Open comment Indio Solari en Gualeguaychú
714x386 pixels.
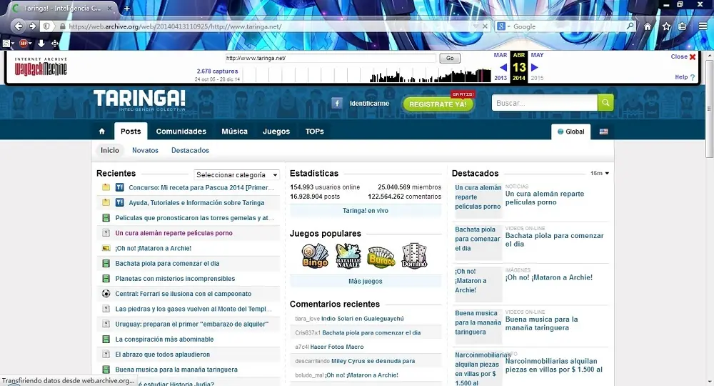coord(363,319)
